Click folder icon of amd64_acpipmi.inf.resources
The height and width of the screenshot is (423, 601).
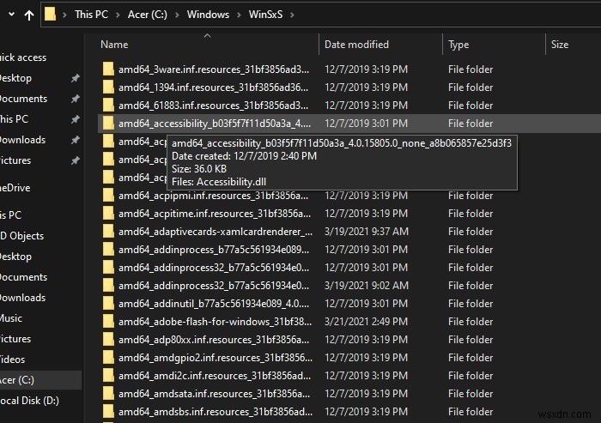108,196
